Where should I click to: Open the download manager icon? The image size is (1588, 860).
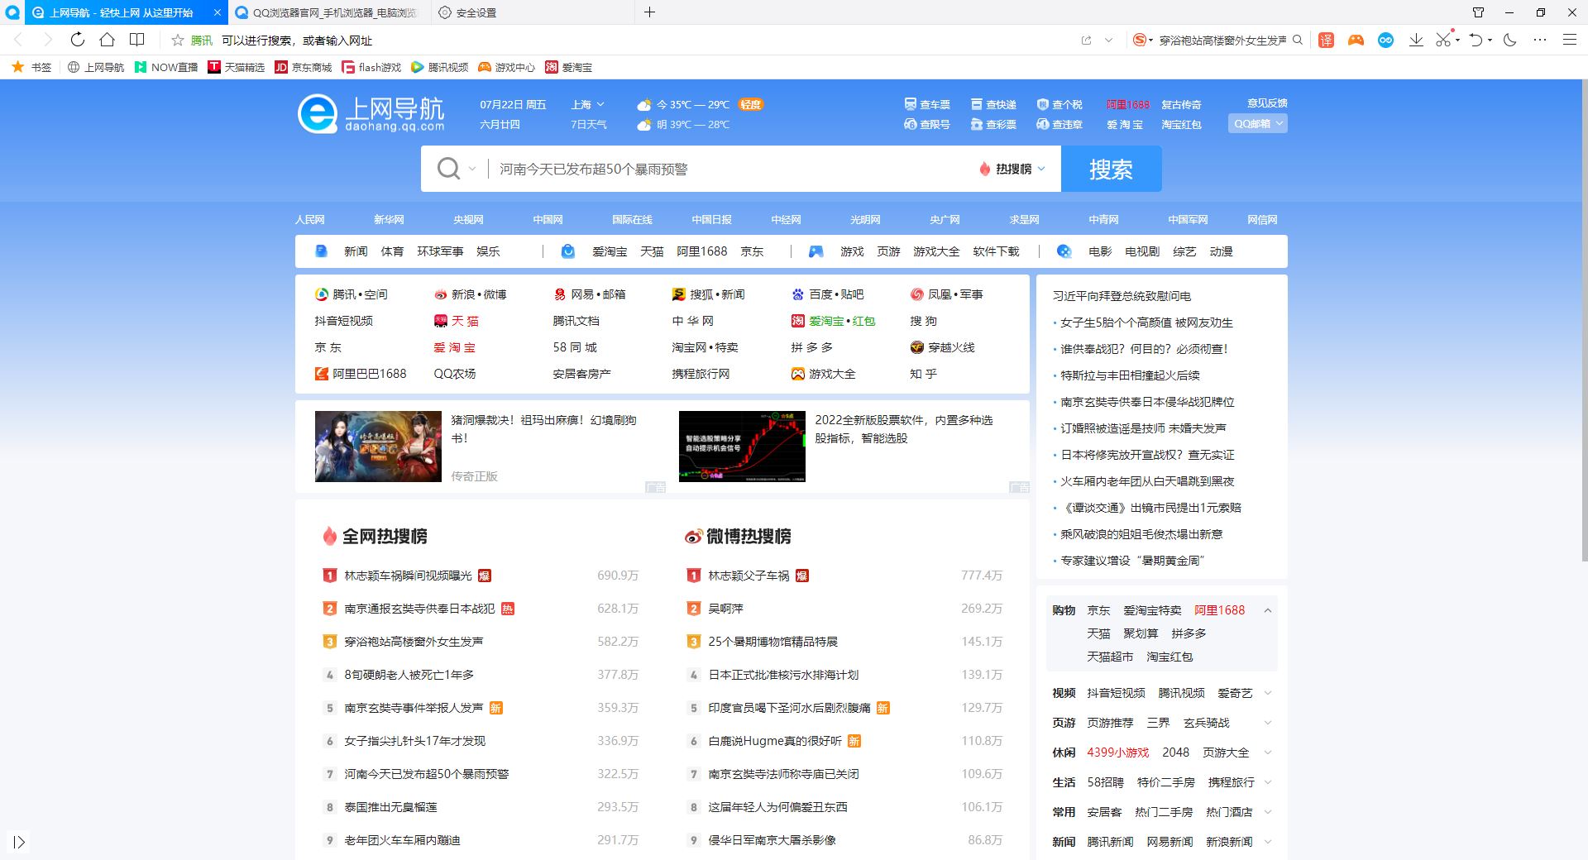point(1417,39)
